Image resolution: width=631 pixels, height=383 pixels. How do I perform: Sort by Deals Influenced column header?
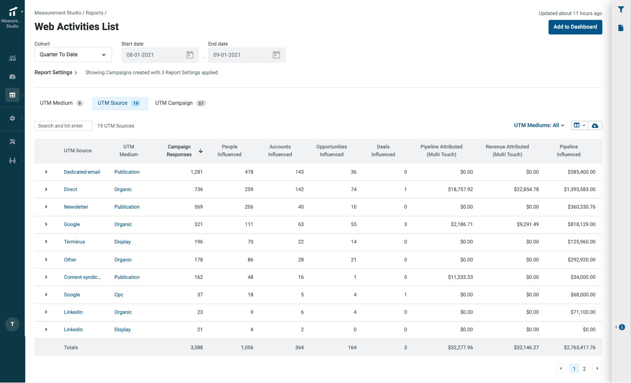(383, 151)
